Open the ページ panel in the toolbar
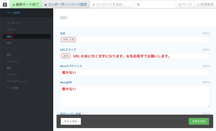216x131 pixels. pos(185,4)
